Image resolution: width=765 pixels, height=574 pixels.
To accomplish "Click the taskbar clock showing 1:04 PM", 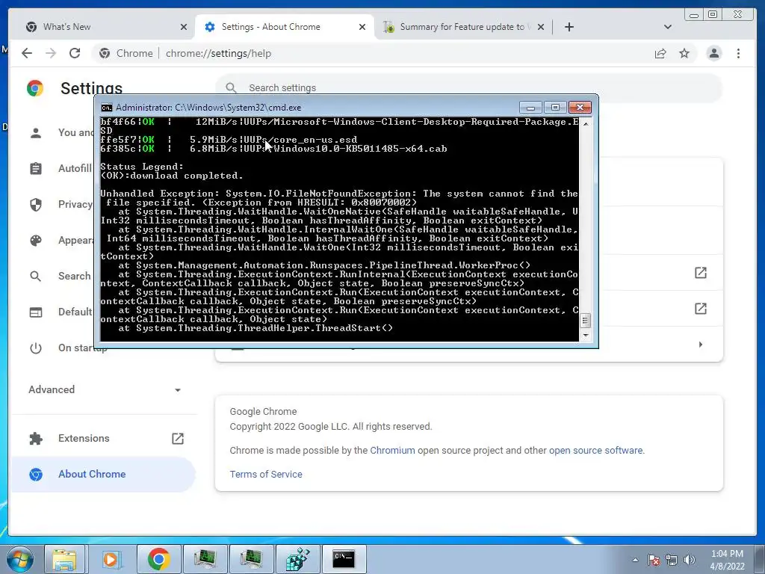I will click(727, 560).
